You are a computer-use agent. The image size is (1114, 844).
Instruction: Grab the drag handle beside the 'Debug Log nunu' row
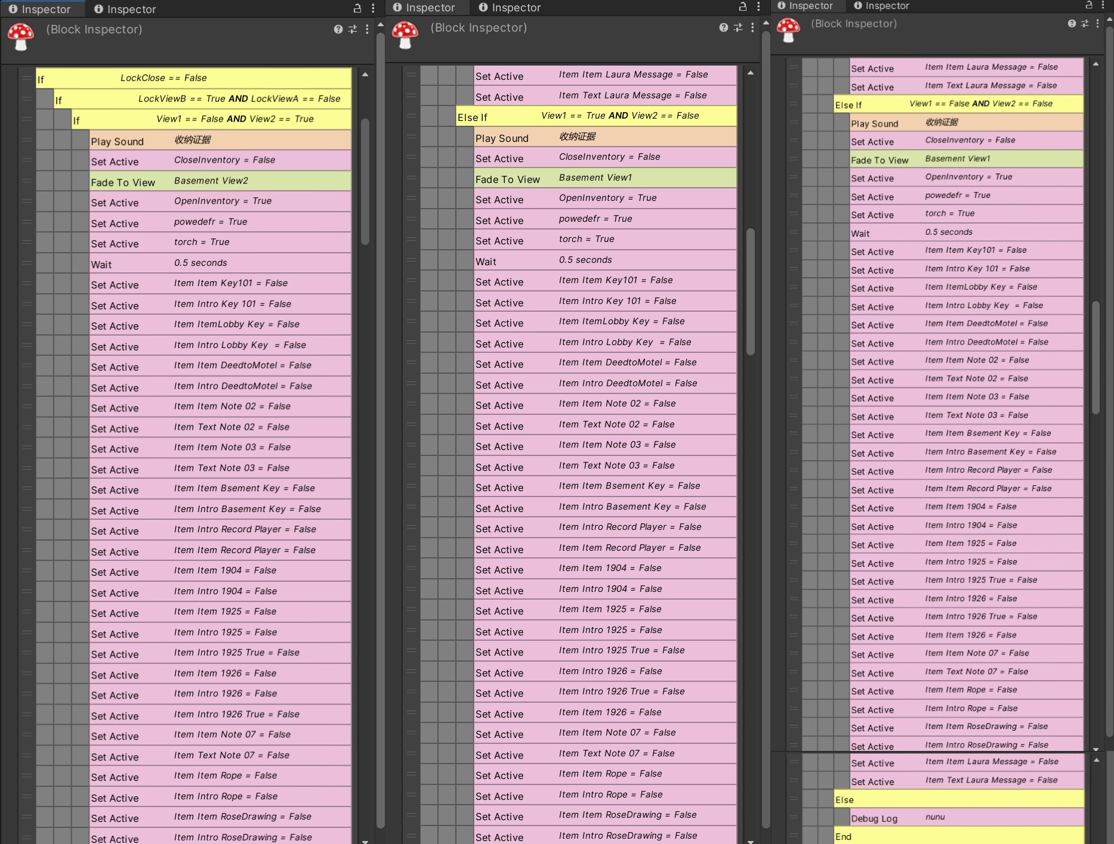[794, 818]
